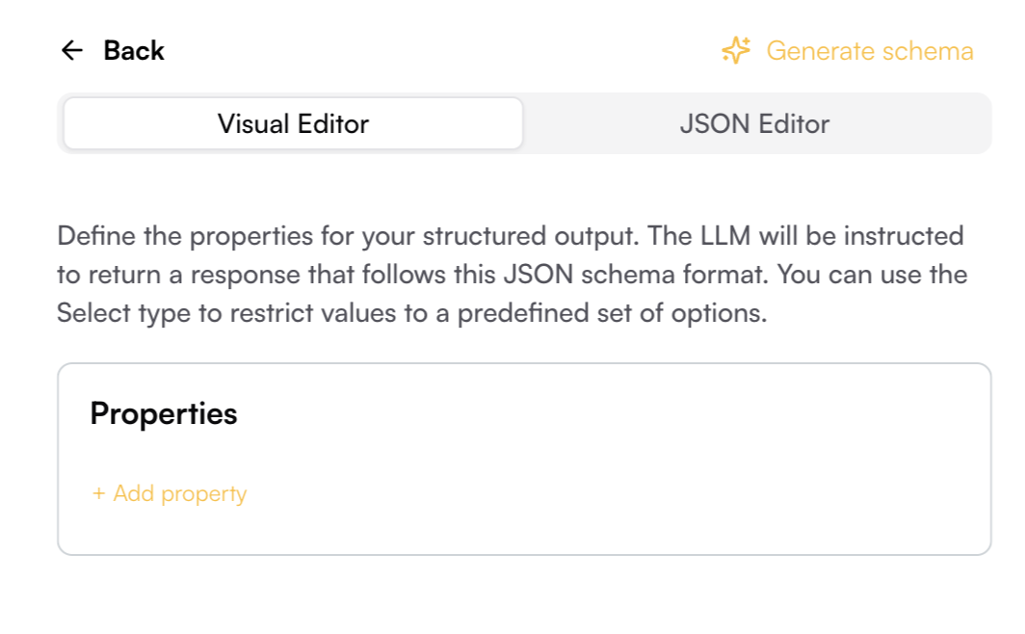Click the schema description paragraph text
Screen dimensions: 1025x634
[512, 274]
